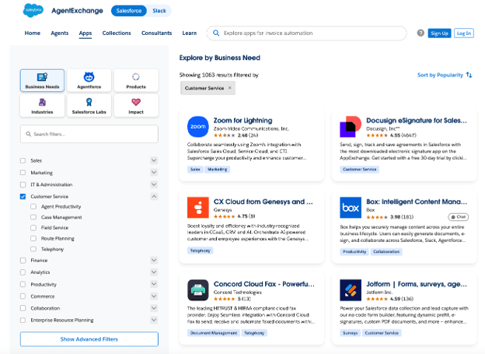The width and height of the screenshot is (485, 354).
Task: Click the magnifier icon in the top search bar
Action: 216,33
